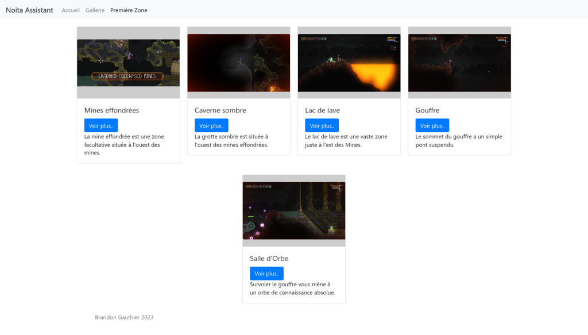Click Voir plus for Caverne sombre

[x=211, y=126]
